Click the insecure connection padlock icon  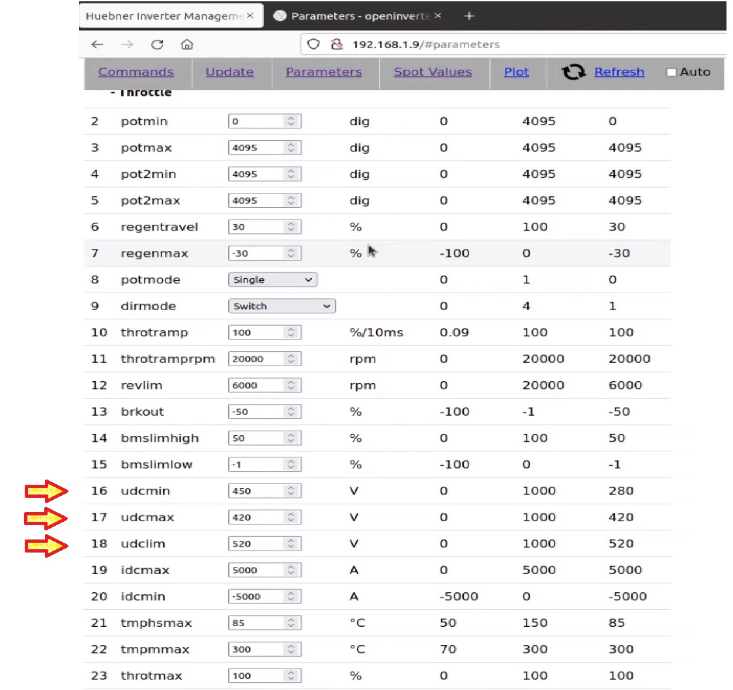coord(336,44)
